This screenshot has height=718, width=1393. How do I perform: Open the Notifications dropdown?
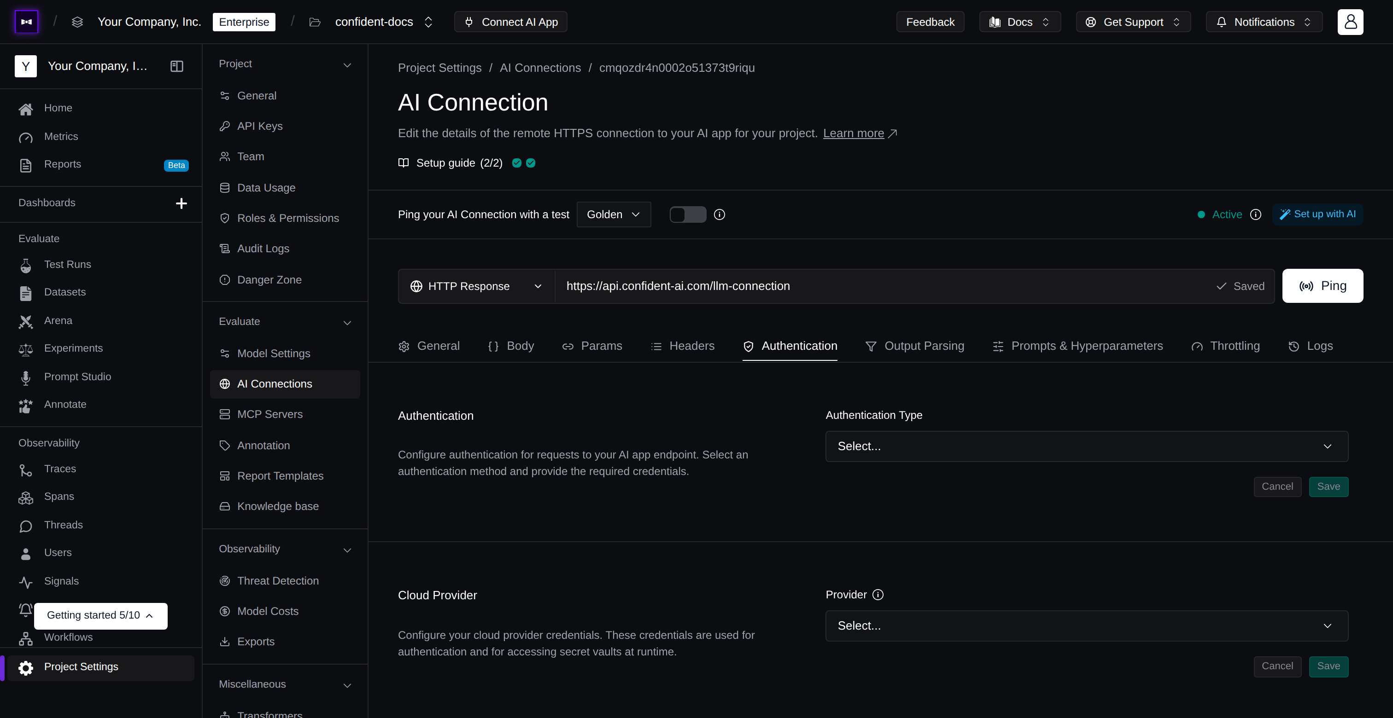1264,22
